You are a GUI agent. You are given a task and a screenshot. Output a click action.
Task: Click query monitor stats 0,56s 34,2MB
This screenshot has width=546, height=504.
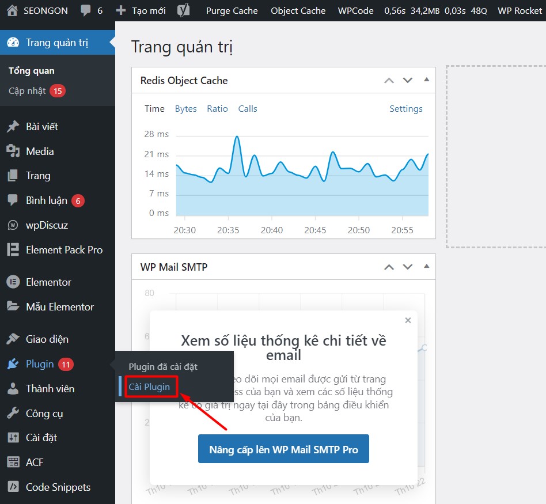(x=435, y=11)
